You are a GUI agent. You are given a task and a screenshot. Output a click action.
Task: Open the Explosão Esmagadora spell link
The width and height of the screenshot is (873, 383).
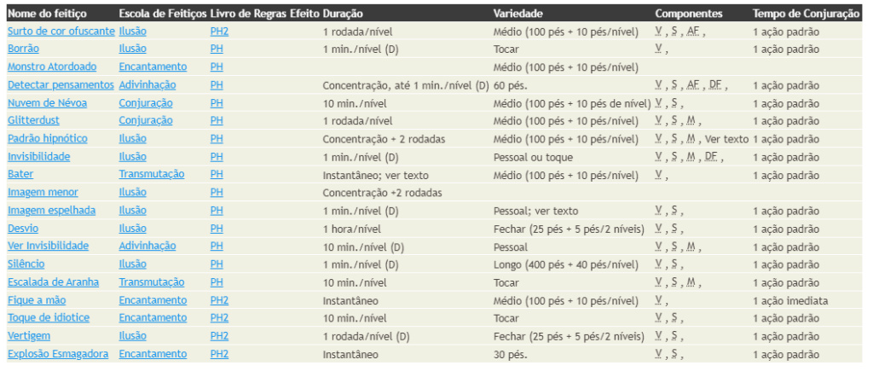pos(58,354)
